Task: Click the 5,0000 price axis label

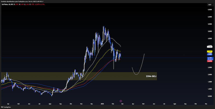Action: tap(210, 31)
